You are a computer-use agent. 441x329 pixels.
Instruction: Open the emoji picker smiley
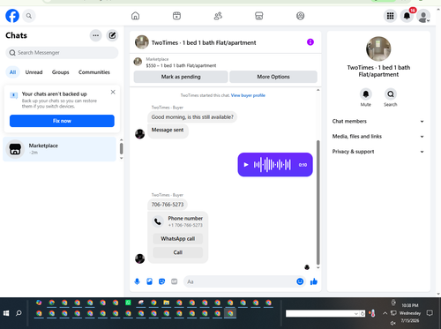(x=300, y=281)
